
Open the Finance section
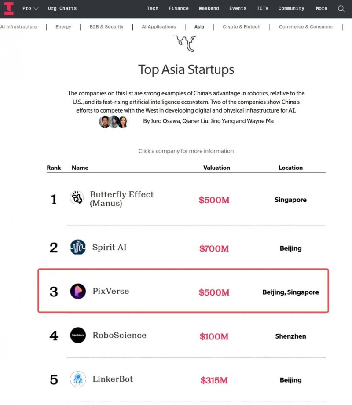coord(178,8)
